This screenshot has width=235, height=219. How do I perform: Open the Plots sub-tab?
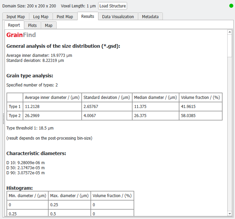[x=32, y=26]
